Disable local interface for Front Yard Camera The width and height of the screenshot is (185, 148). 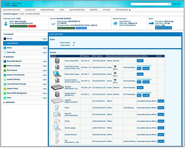146,68
